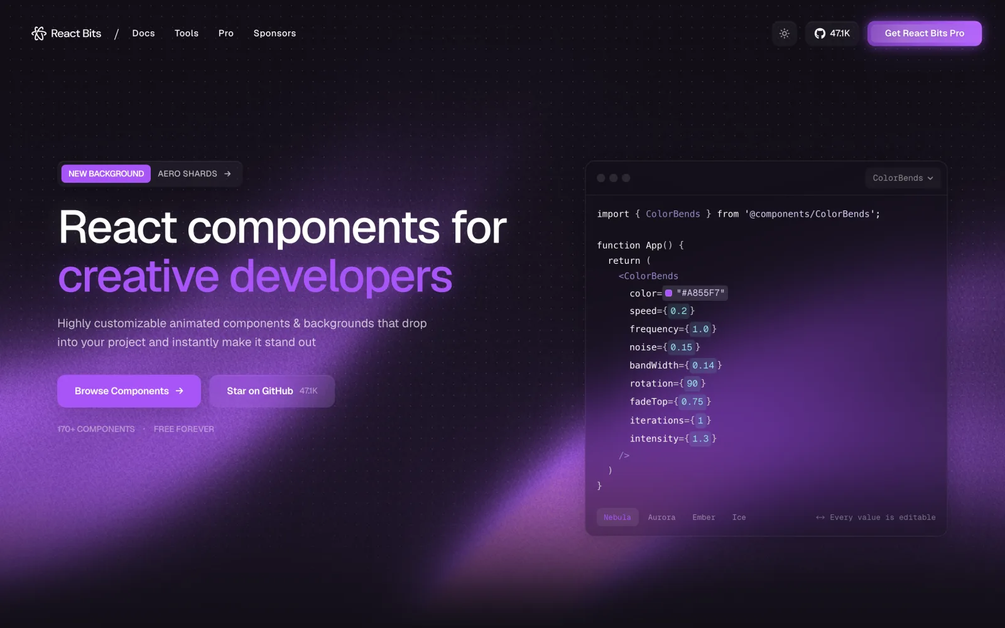The height and width of the screenshot is (628, 1005).
Task: Click the 47.1K count inside Star on GitHub
Action: pyautogui.click(x=308, y=391)
